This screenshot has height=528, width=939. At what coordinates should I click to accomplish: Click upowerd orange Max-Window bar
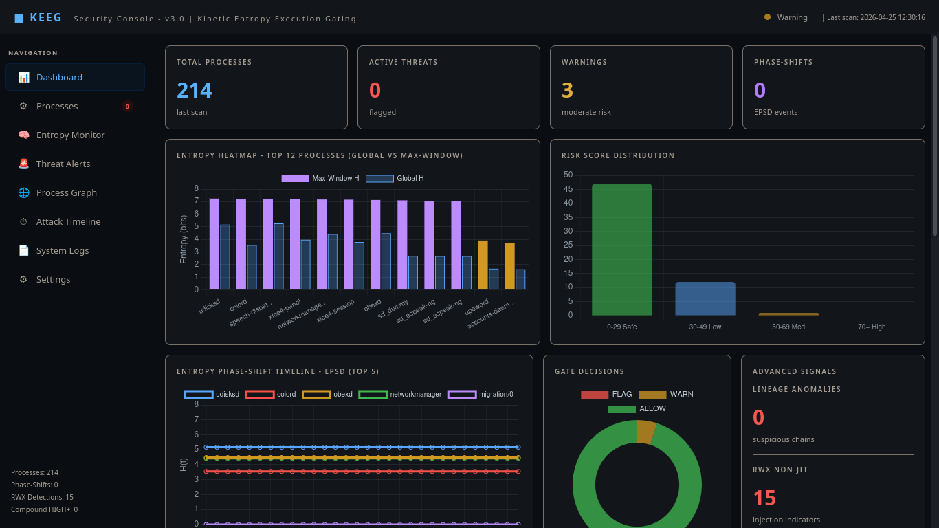pyautogui.click(x=483, y=265)
